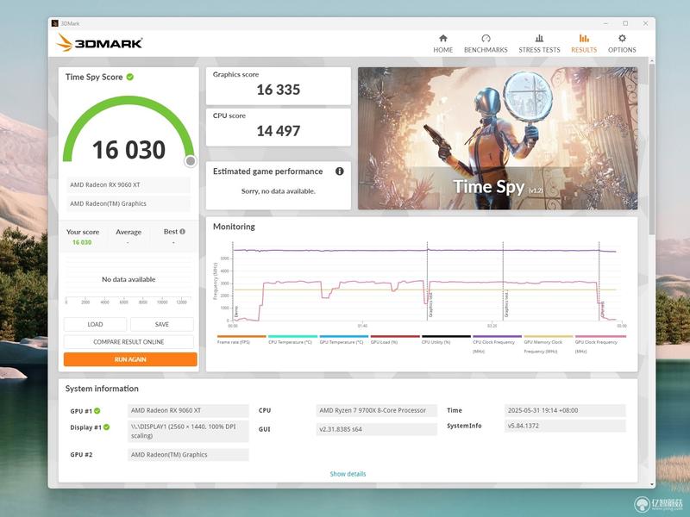
Task: Toggle the Frame rate (FPS) legend series
Action: 241,339
